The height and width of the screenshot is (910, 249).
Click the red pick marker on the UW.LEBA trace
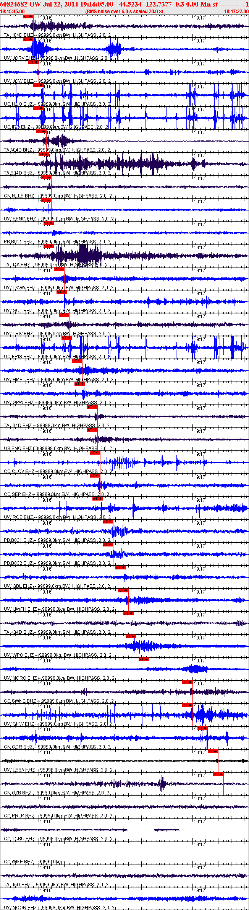[213, 751]
